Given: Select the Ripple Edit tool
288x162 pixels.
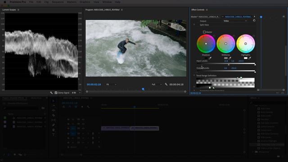Looking at the screenshot, I should point(54,110).
